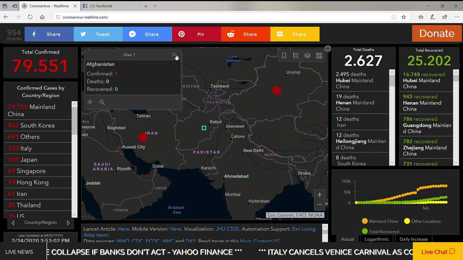Click the cyan Afghanistan marker square

[x=204, y=128]
